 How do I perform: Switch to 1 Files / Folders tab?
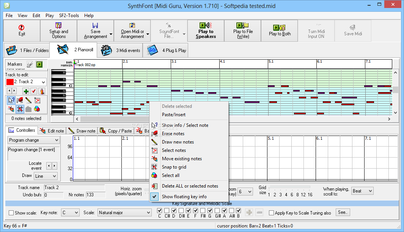(x=27, y=50)
